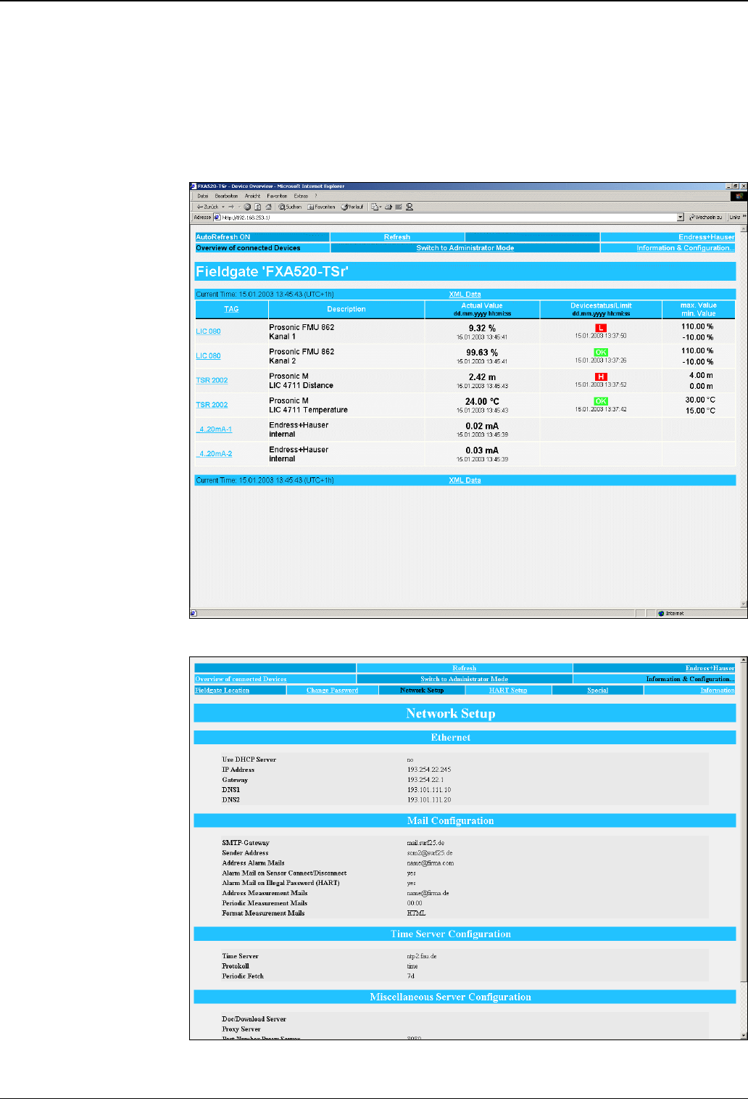Click the 24.00 °C actual value
Image resolution: width=748 pixels, height=1099 pixels.
[482, 402]
